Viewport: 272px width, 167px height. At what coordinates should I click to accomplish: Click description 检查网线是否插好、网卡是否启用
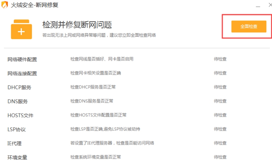pos(102,59)
